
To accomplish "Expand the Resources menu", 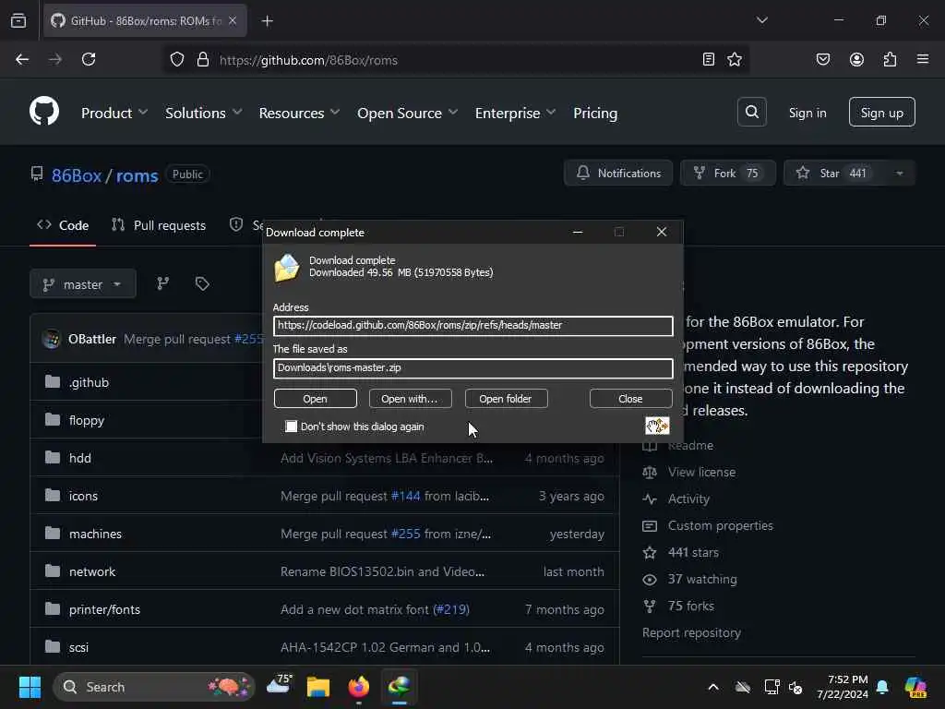I will tap(299, 113).
